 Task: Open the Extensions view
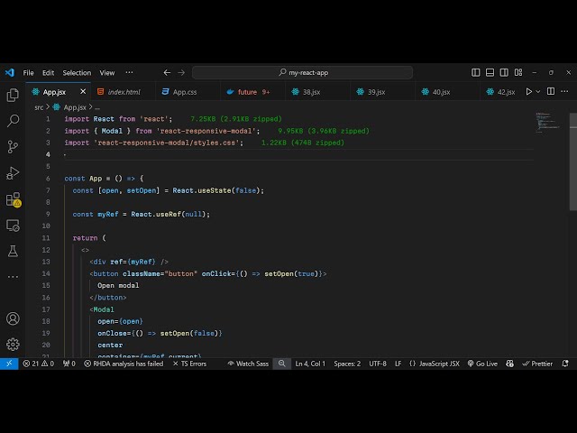point(13,199)
